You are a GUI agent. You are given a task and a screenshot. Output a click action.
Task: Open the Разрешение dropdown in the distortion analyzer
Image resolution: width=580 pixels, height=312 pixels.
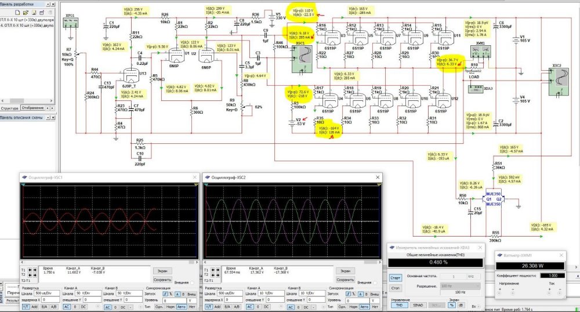(459, 286)
